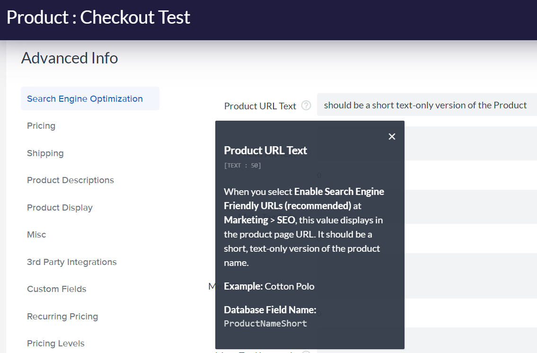Image resolution: width=537 pixels, height=353 pixels.
Task: Open Product Descriptions in the sidebar
Action: point(70,180)
